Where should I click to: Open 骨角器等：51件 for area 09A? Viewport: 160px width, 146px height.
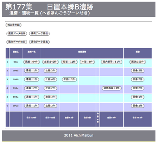tap(112, 62)
